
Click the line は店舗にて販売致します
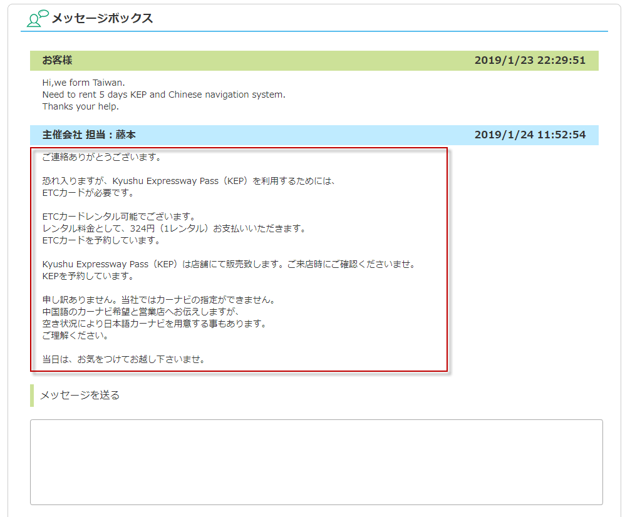229,264
